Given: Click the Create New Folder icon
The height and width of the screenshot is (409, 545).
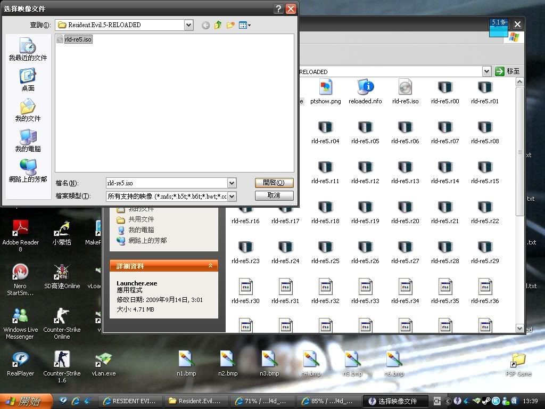Looking at the screenshot, I should pyautogui.click(x=230, y=25).
